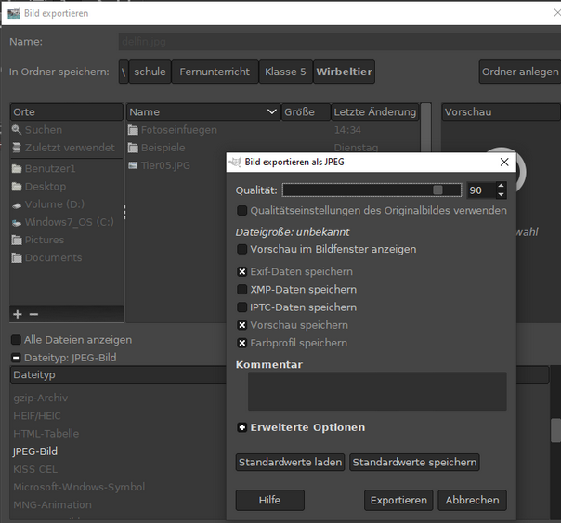Close the JPEG export dialog
Screen dimensions: 561x523
point(504,162)
